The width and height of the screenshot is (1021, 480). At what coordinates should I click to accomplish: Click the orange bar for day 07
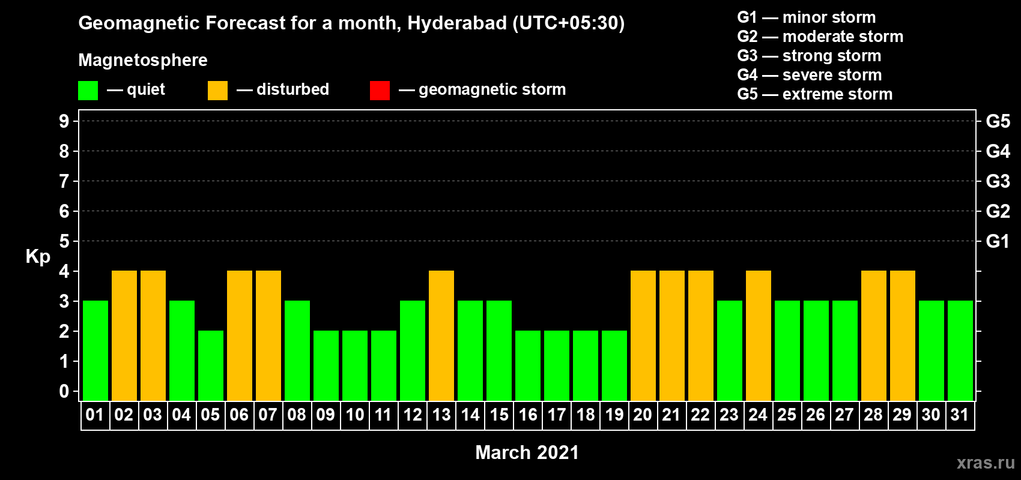pyautogui.click(x=268, y=335)
